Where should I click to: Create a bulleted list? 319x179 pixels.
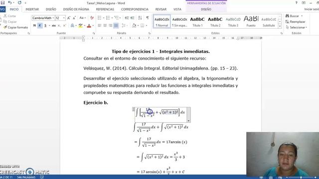[100, 18]
